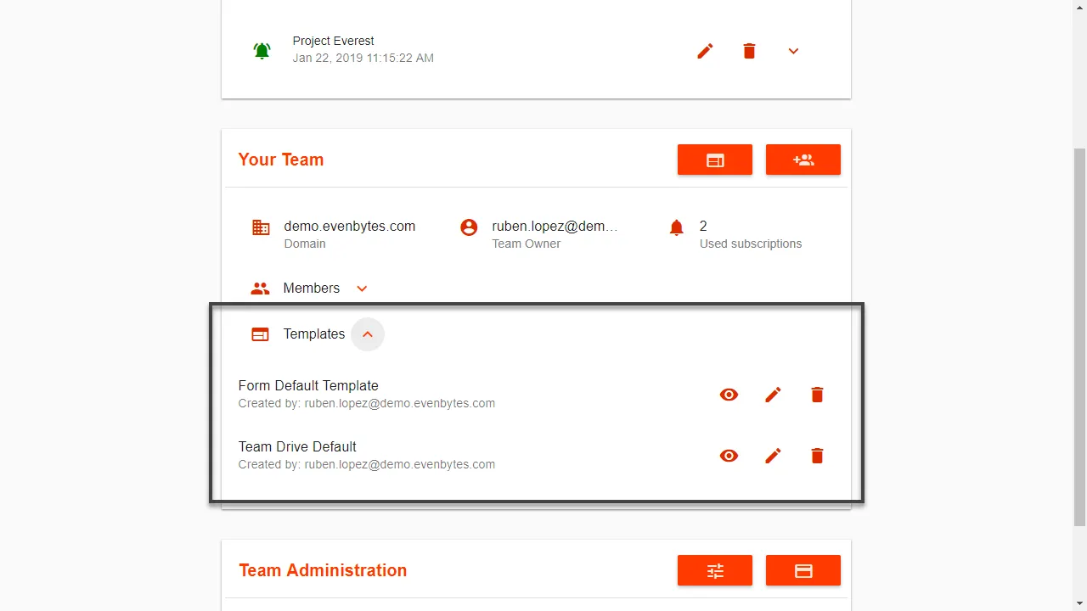Open Team Administration billing card button
This screenshot has height=611, width=1087.
(803, 570)
